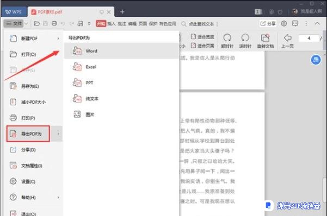The image size is (327, 216).
Task: Export PDF as 图片
Action: tap(121, 115)
